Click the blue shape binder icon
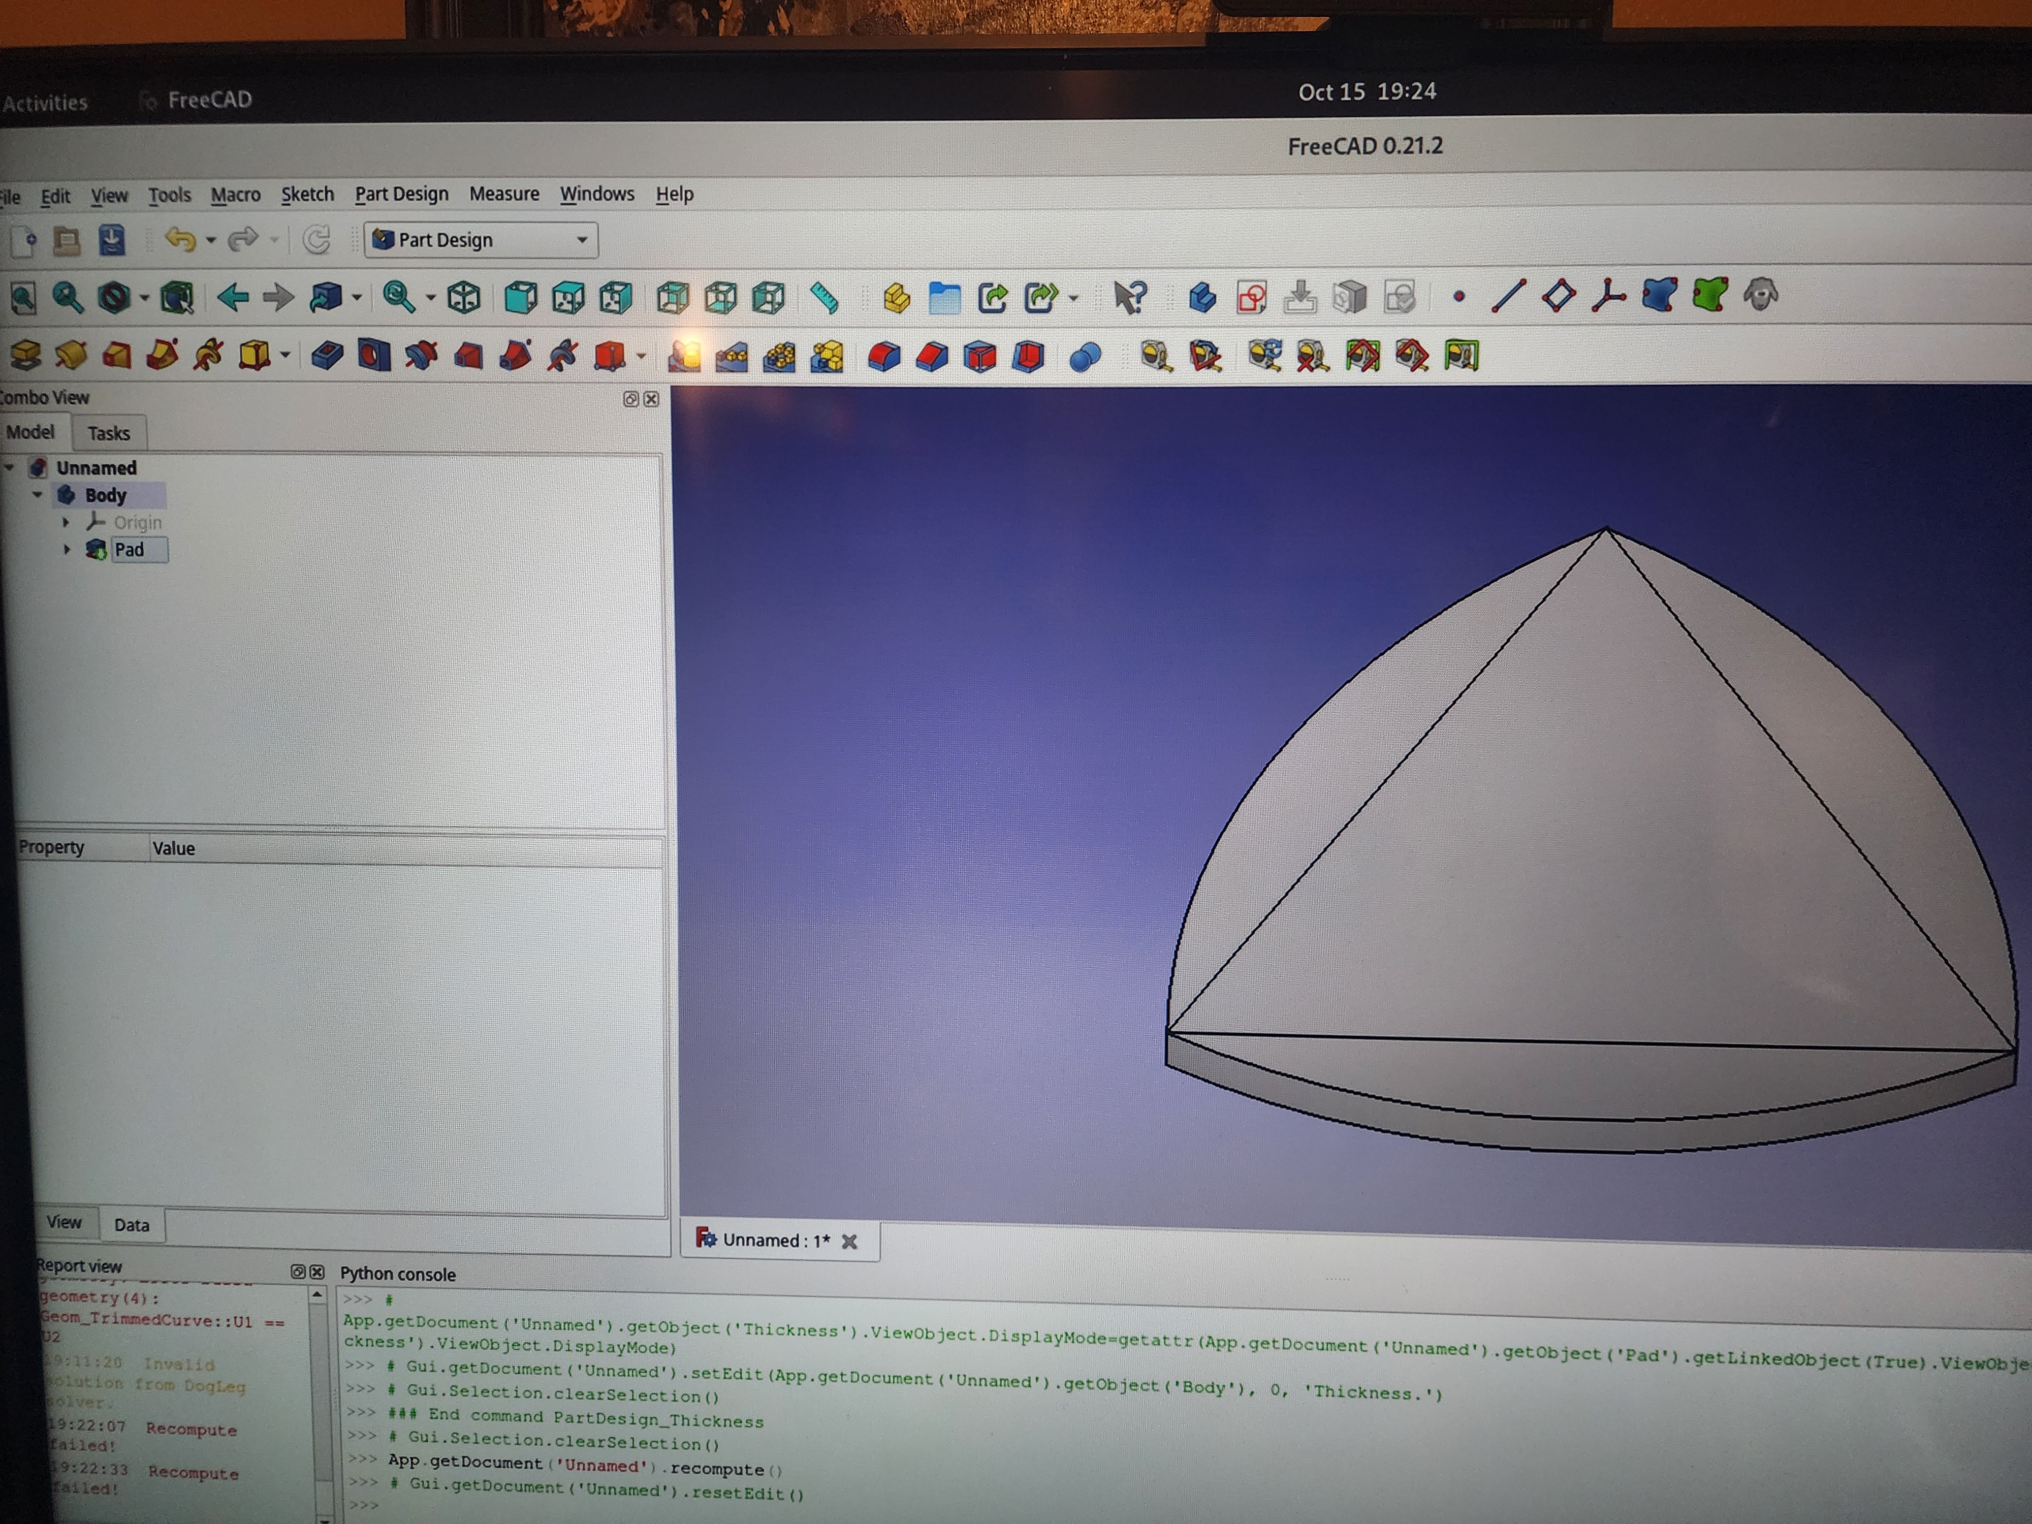The height and width of the screenshot is (1524, 2032). (x=1659, y=296)
